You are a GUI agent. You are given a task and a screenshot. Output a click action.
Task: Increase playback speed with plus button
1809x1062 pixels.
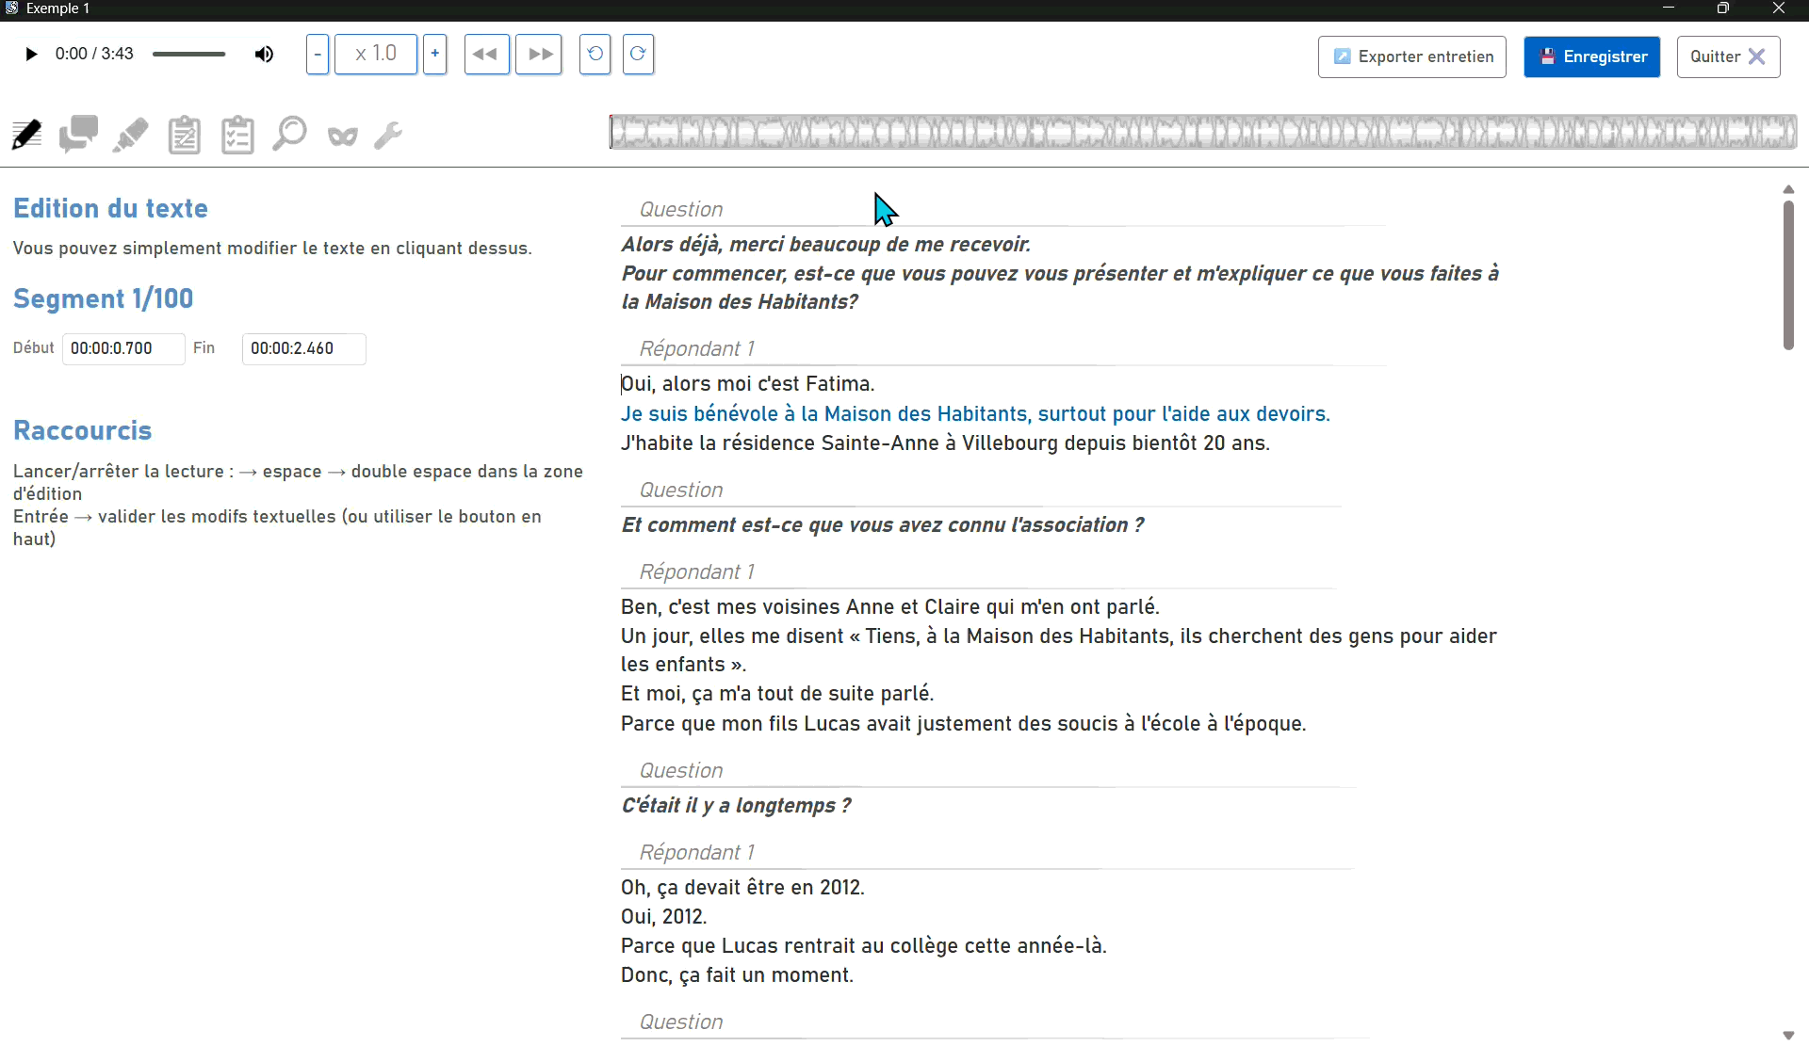434,54
